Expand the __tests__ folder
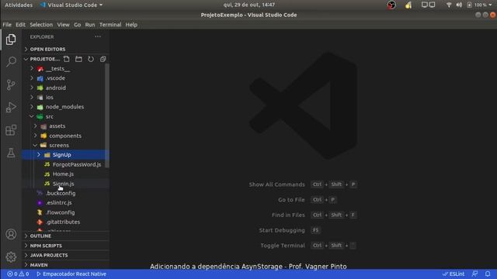497x279 pixels. [x=65, y=69]
